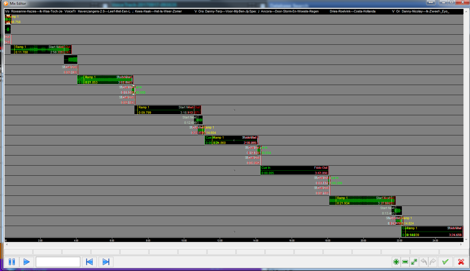This screenshot has height=271, width=470.
Task: Select the audio block with Ramp 1 0:21.853
Action: pos(105,80)
